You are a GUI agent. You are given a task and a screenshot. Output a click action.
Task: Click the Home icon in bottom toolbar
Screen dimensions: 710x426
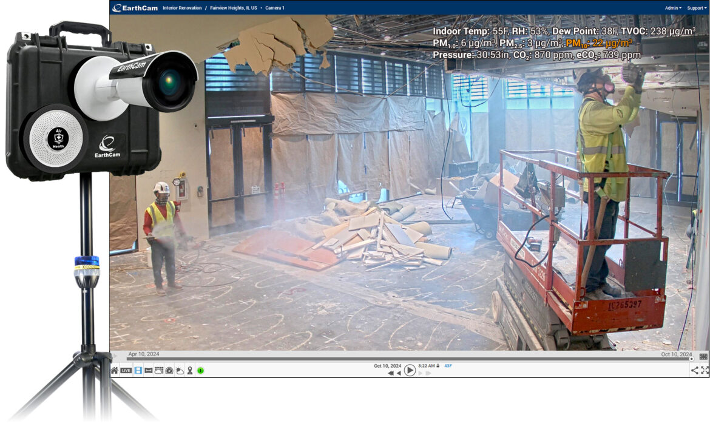tap(115, 370)
